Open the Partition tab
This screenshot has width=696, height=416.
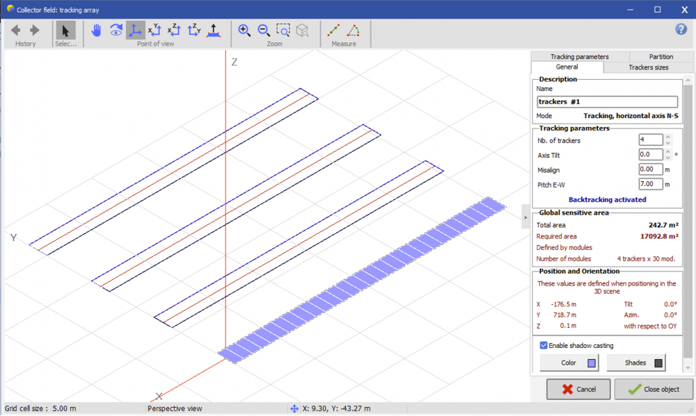click(x=661, y=56)
